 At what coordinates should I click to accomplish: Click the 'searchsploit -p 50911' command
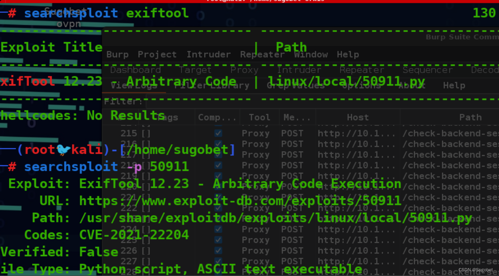coord(106,167)
